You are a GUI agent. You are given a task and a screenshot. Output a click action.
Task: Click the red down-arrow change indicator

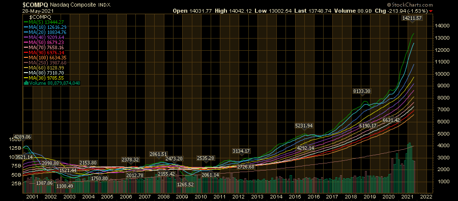pyautogui.click(x=431, y=11)
